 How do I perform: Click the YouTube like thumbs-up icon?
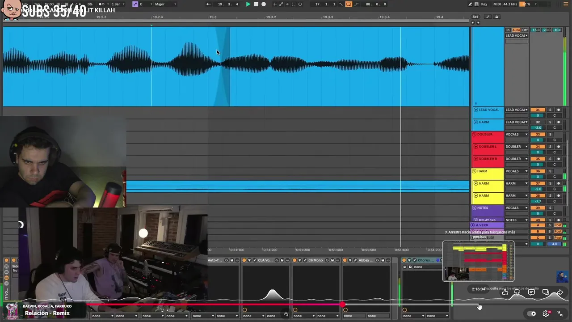pos(505,292)
